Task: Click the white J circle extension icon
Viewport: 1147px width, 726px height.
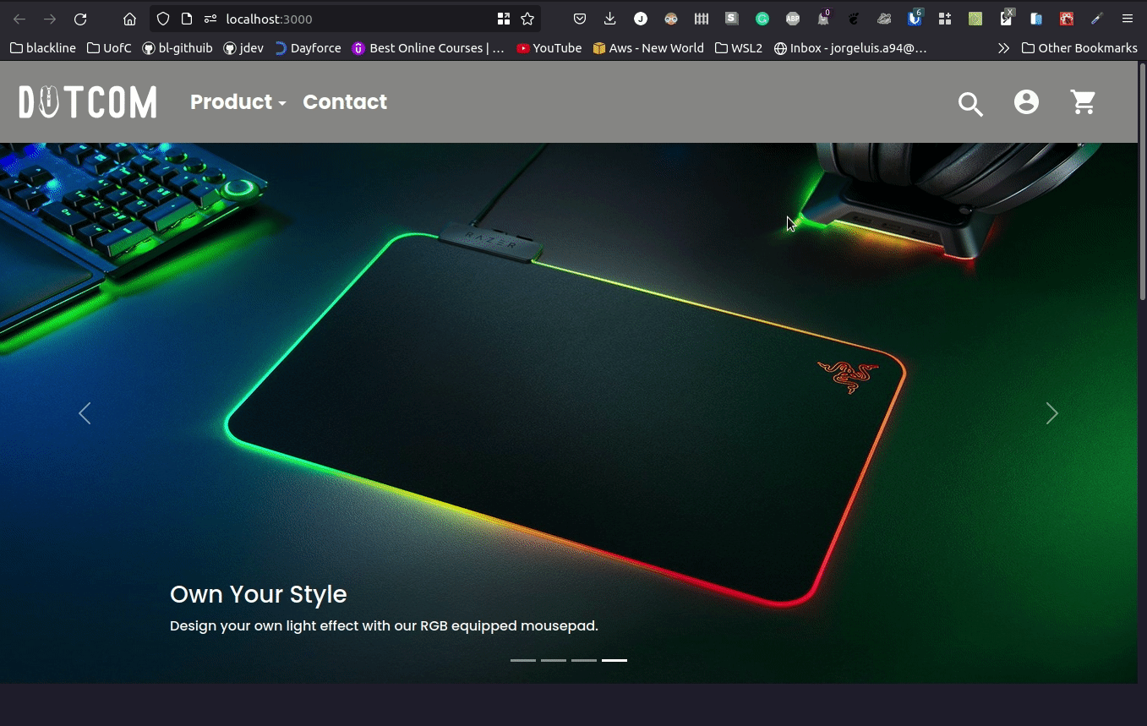Action: tap(641, 19)
